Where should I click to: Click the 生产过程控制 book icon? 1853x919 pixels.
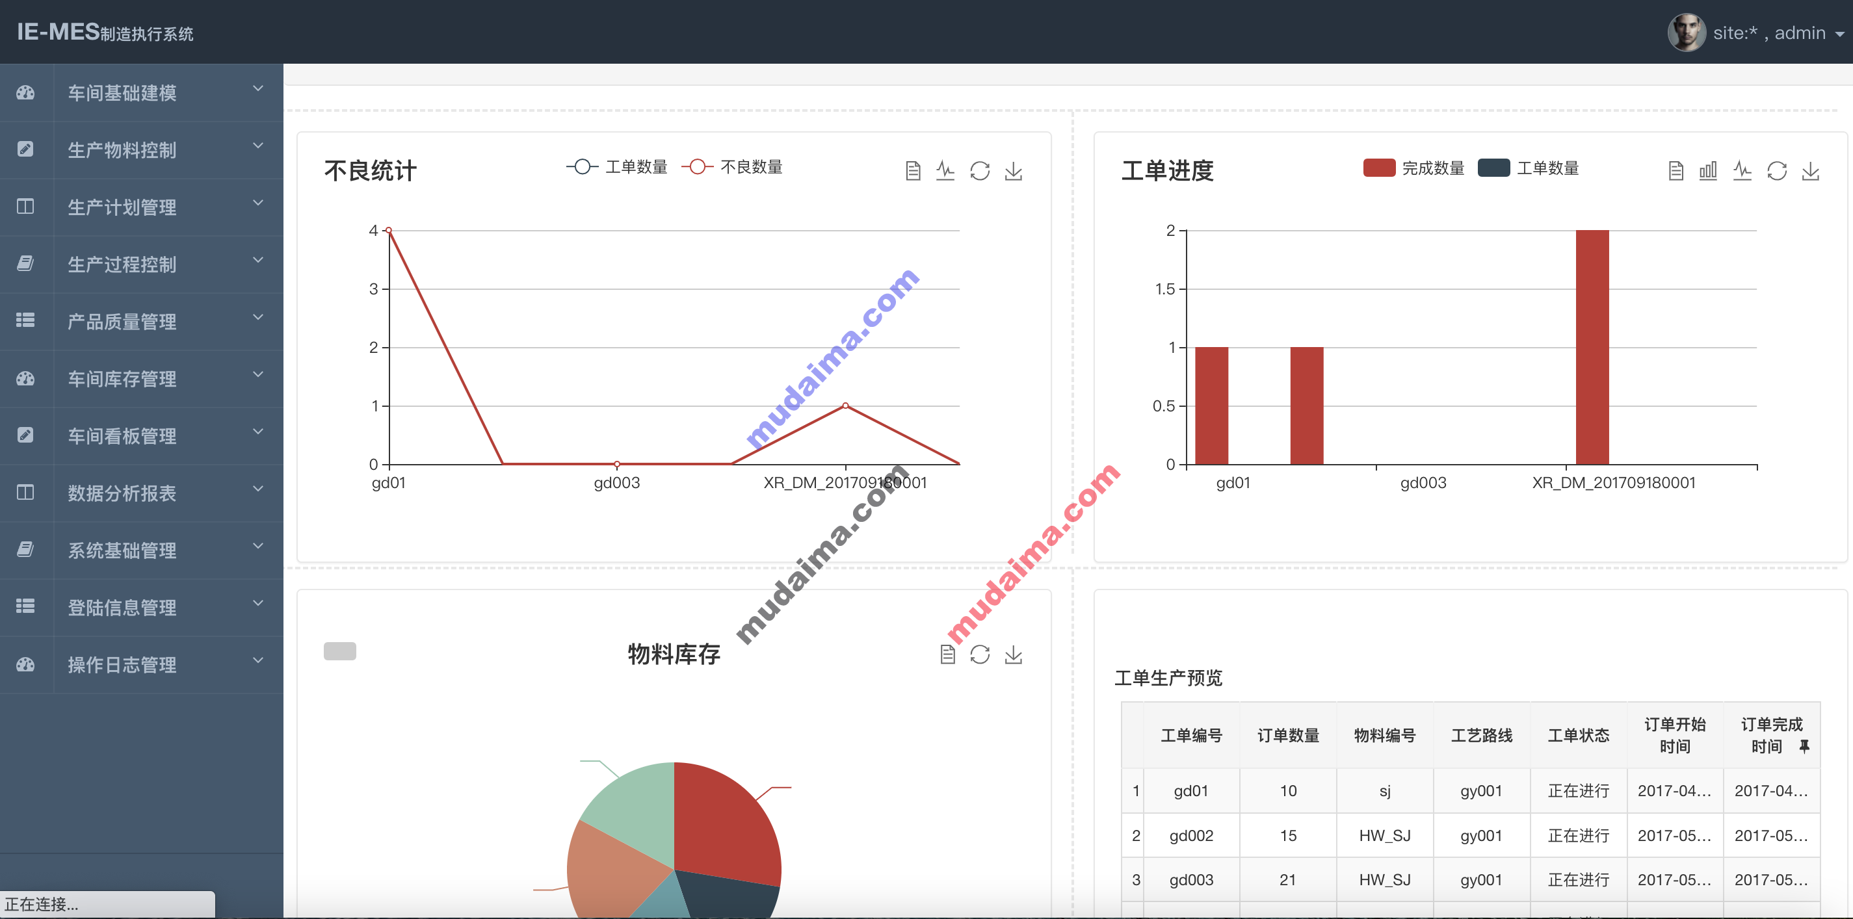(25, 264)
